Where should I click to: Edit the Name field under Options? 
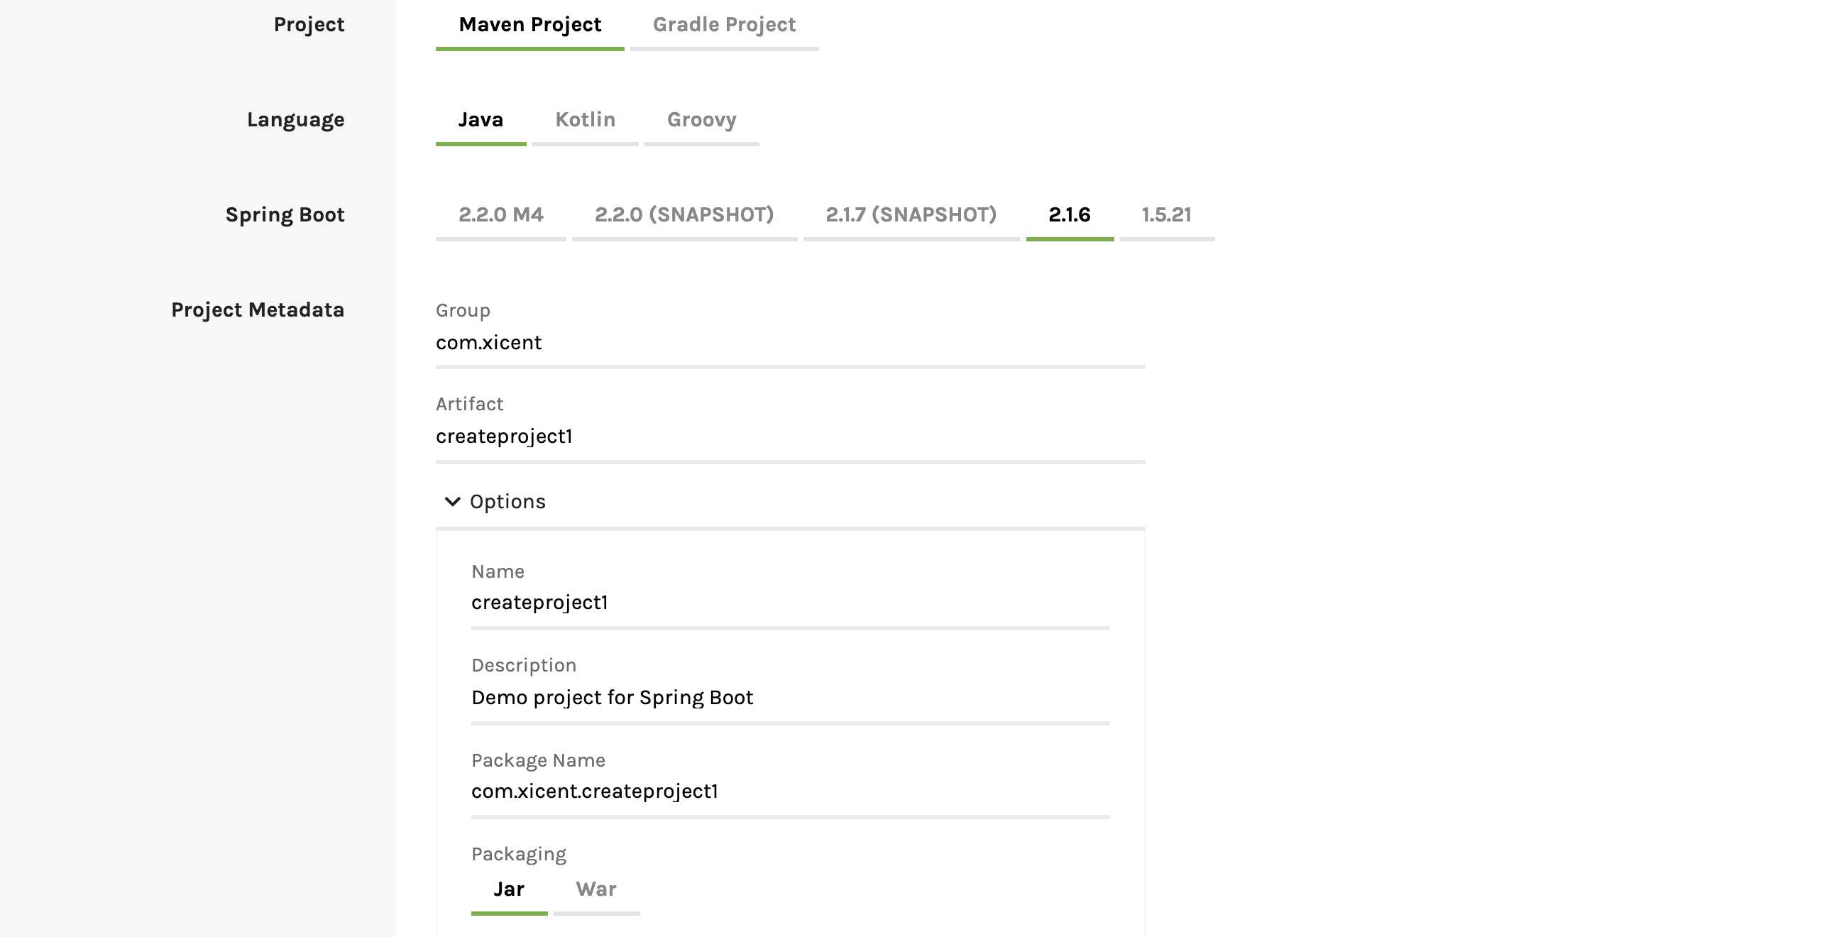click(789, 603)
